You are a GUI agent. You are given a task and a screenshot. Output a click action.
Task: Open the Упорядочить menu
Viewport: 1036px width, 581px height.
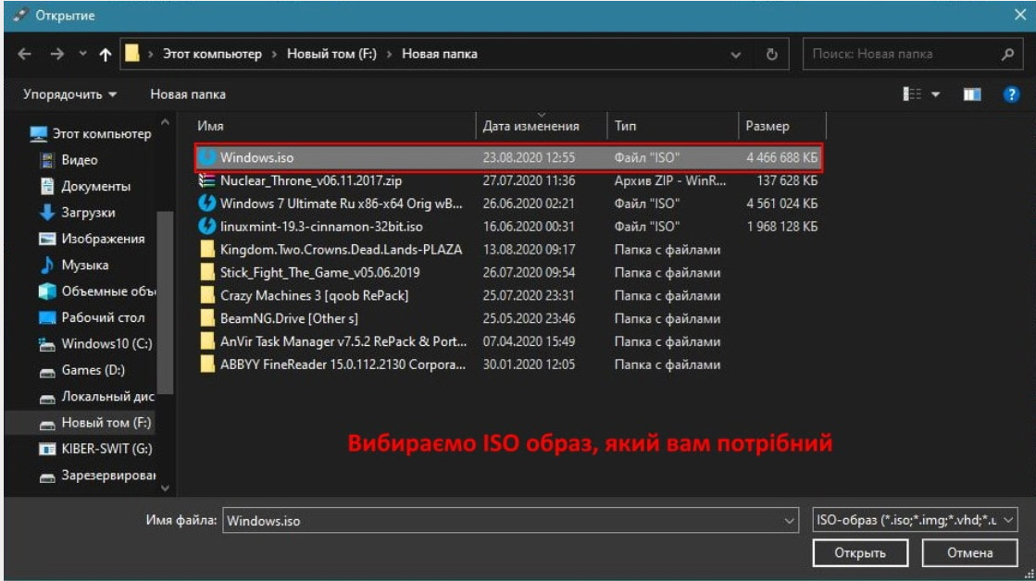coord(69,94)
